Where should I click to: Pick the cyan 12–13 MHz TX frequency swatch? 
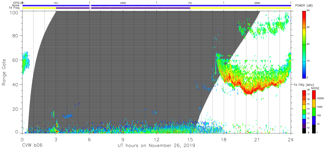(304, 116)
